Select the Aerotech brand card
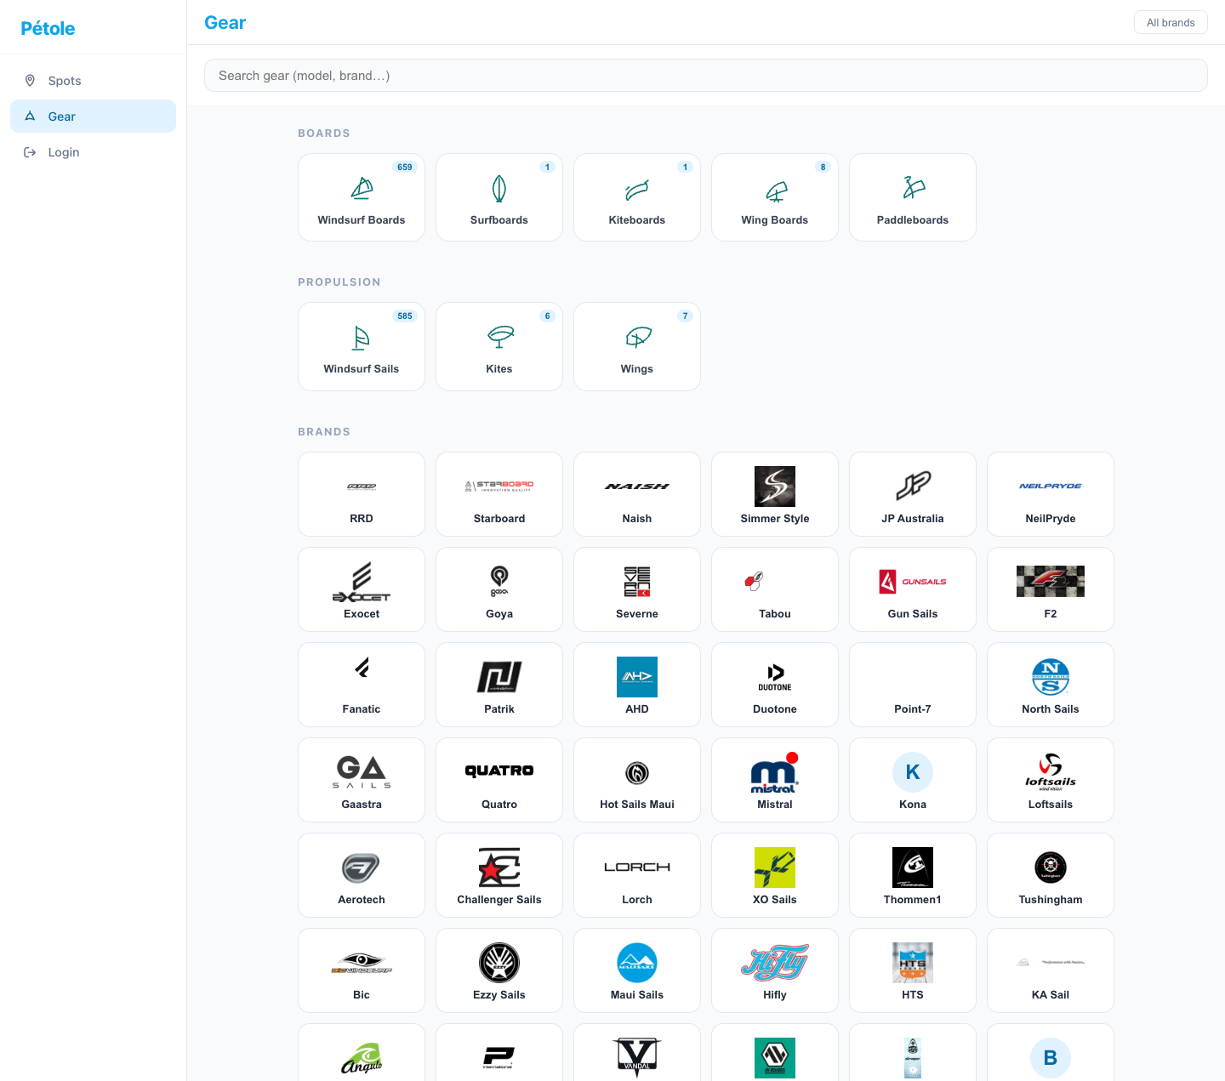Screen dimensions: 1225x1081 pyautogui.click(x=362, y=875)
